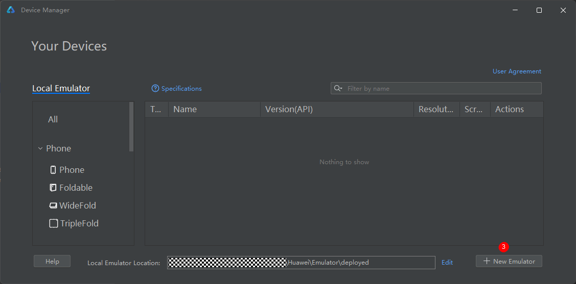Select the TripleFold device type
The width and height of the screenshot is (576, 284).
click(79, 223)
